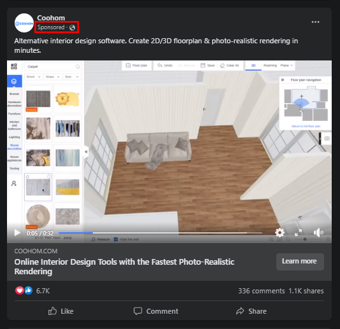The image size is (340, 329).
Task: Open the ad headline about Interior Design Tools
Action: pyautogui.click(x=124, y=267)
